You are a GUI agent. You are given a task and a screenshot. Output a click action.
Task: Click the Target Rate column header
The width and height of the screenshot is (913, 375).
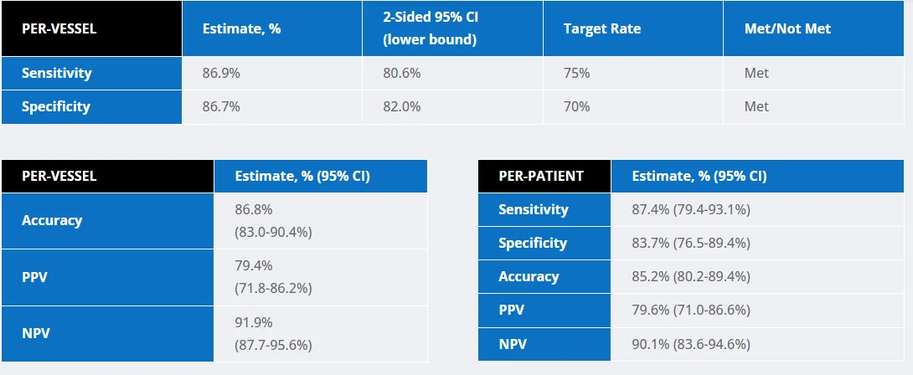pyautogui.click(x=602, y=28)
